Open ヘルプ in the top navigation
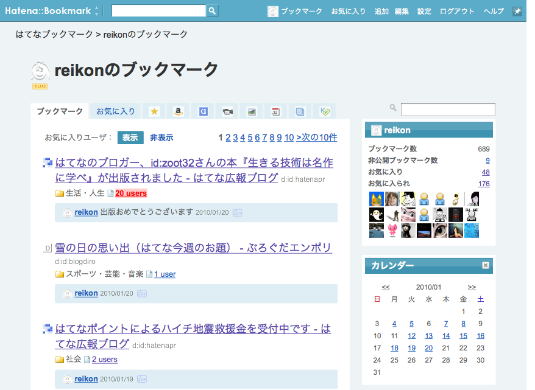The width and height of the screenshot is (535, 390). [x=494, y=11]
